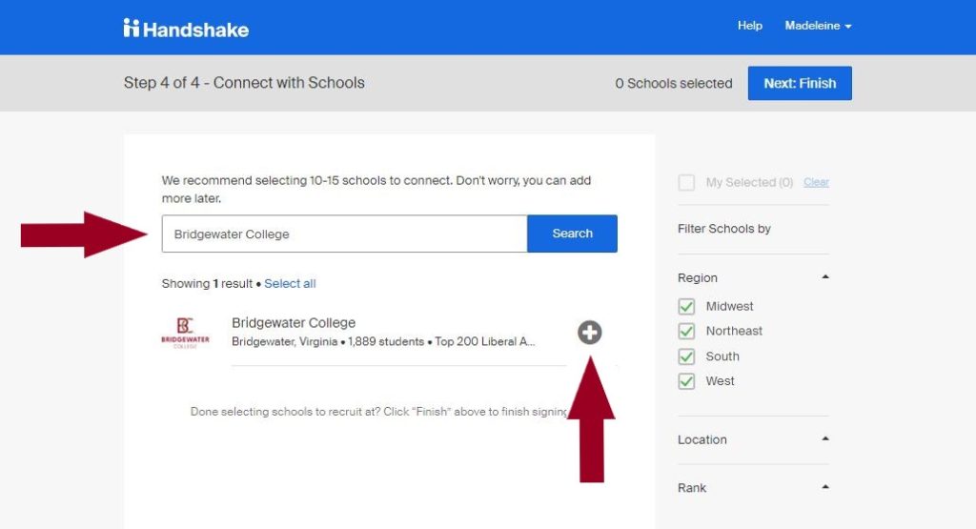Open the Madeleine user dropdown

(x=818, y=26)
